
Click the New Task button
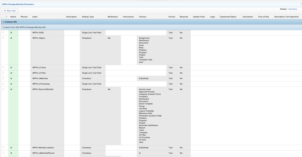[10, 11]
